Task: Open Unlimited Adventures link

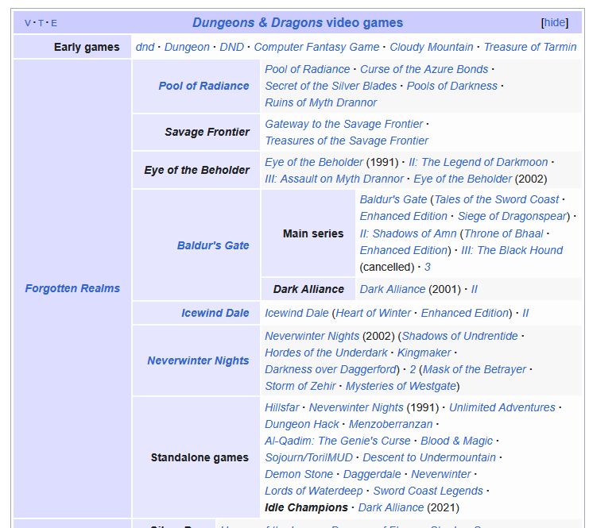Action: click(x=502, y=407)
